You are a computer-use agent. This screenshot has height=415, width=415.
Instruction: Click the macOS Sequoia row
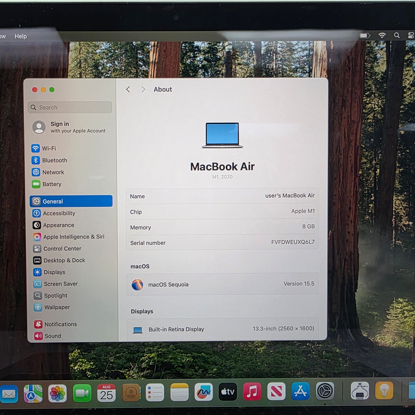click(x=223, y=284)
